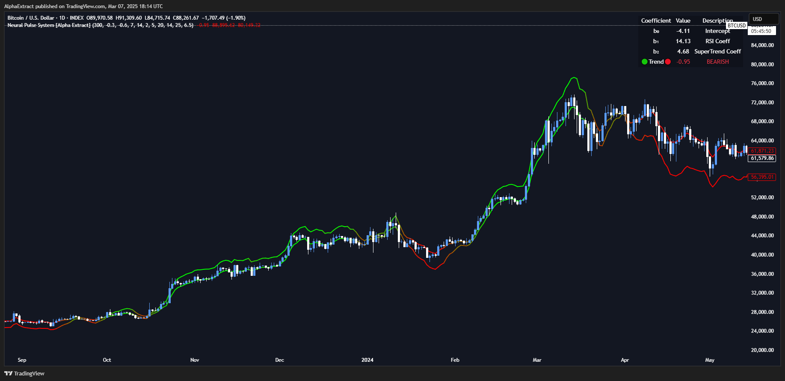Image resolution: width=785 pixels, height=381 pixels.
Task: Click 72,000.00 on the price axis
Action: click(762, 103)
